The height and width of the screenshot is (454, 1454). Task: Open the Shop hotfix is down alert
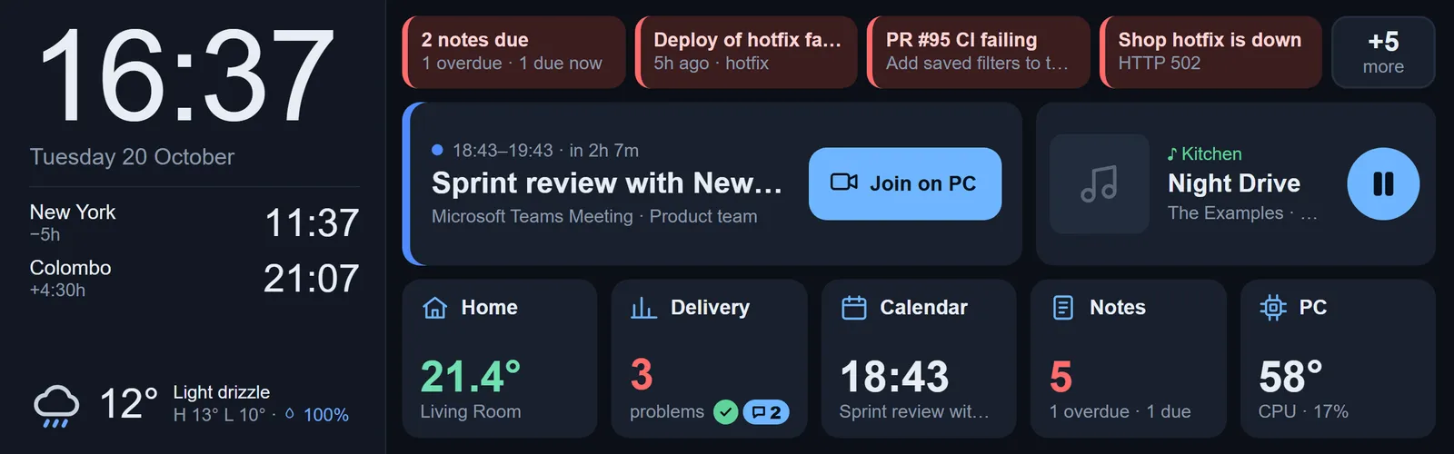[1211, 52]
